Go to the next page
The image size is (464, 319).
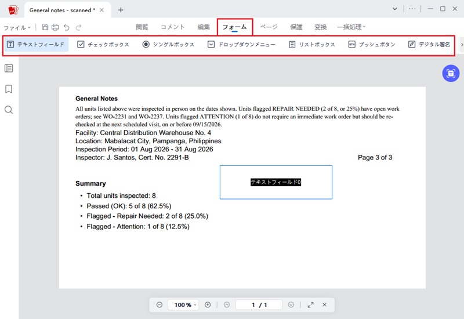[291, 305]
